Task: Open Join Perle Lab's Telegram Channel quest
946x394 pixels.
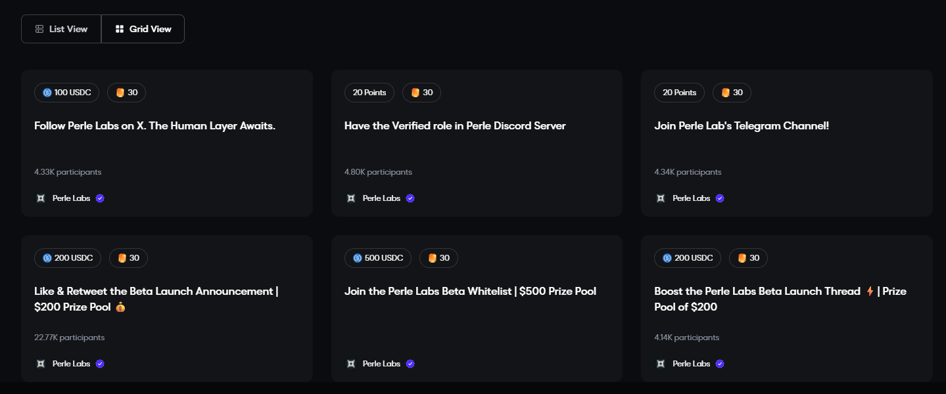Action: coord(742,126)
